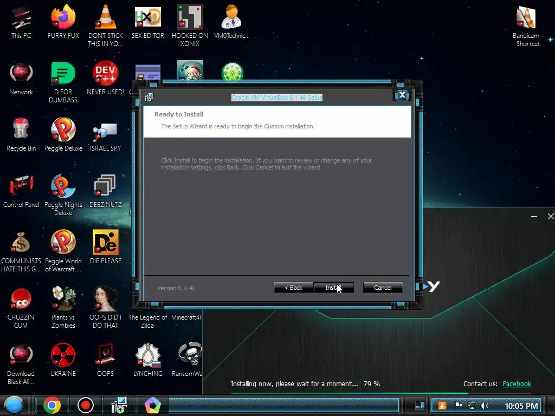
Task: Select DONT STICK THIS VLC cone icon
Action: [106, 25]
